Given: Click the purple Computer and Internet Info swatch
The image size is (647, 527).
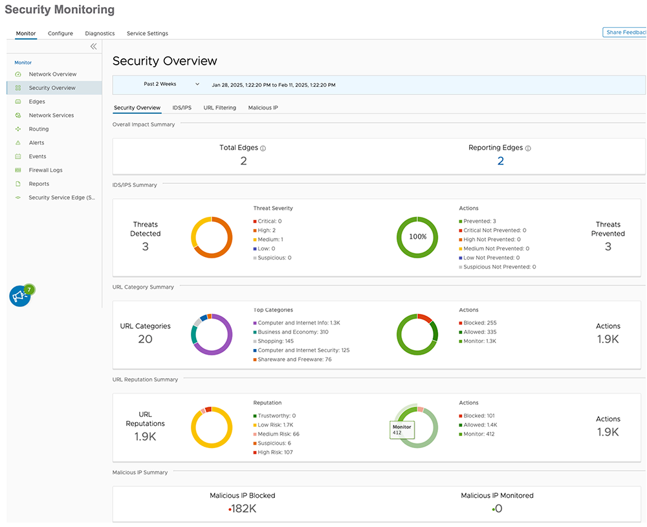Looking at the screenshot, I should 256,323.
